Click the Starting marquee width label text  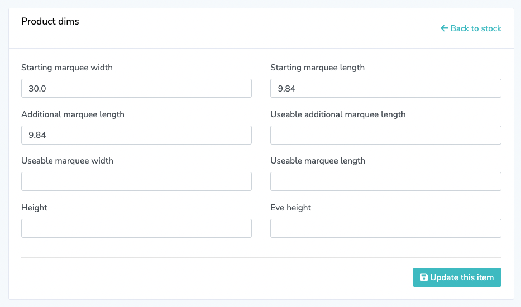tap(67, 68)
